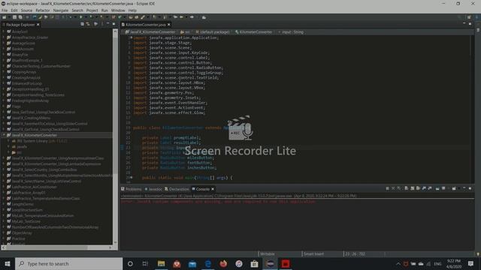Select the JavaFX_CreatingMenu project
This screenshot has width=481, height=270.
click(31, 118)
